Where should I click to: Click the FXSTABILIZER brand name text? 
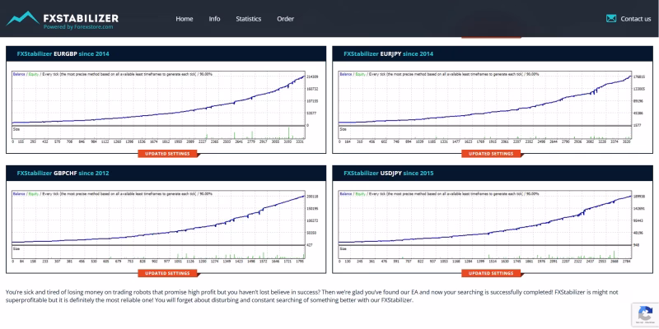[x=81, y=18]
